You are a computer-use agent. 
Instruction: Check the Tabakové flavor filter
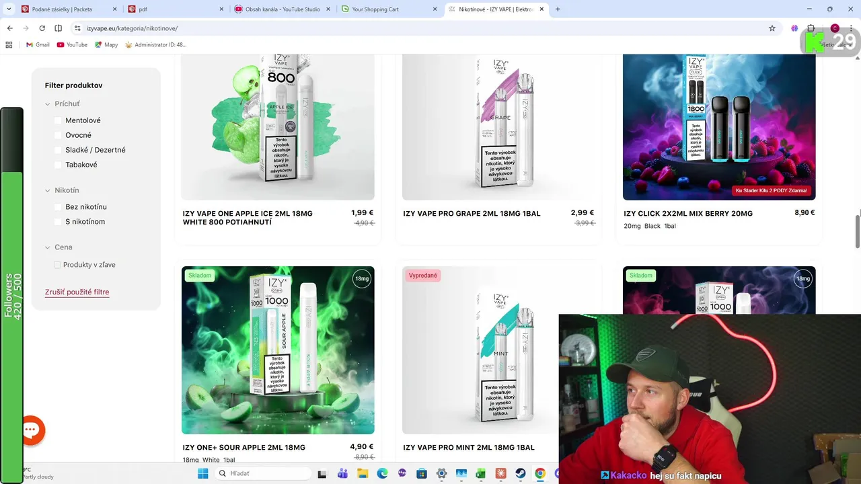58,165
